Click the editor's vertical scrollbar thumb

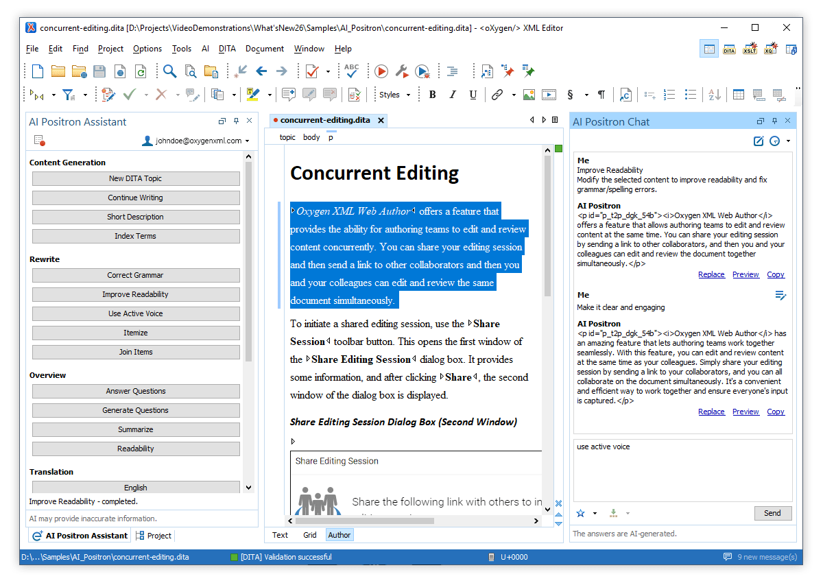tap(547, 226)
